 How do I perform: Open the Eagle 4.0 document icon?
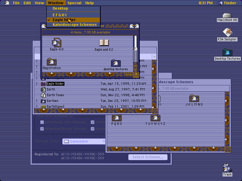57,43
